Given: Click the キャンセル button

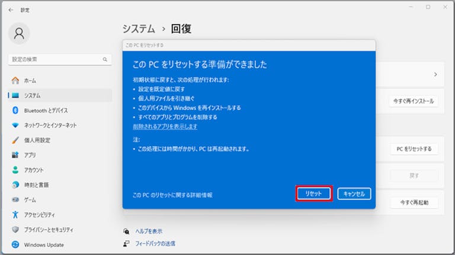Looking at the screenshot, I should [x=354, y=194].
